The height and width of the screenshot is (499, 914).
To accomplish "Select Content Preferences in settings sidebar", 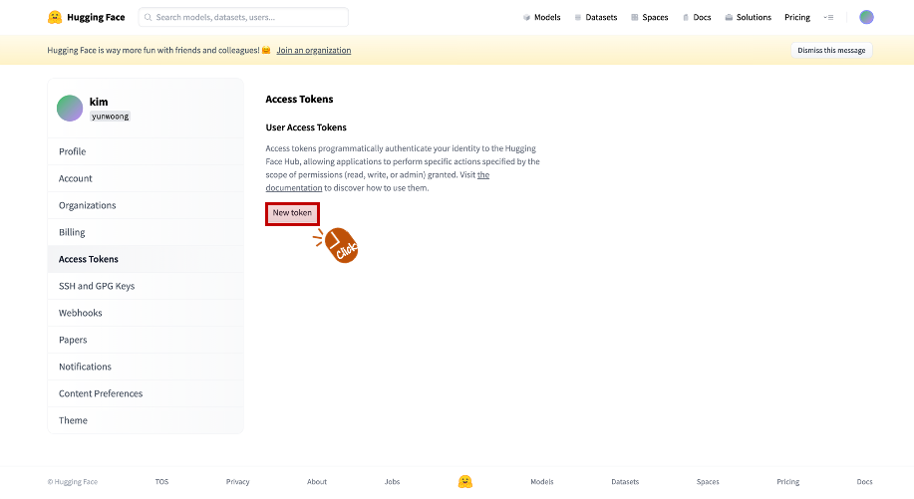I will [x=146, y=393].
